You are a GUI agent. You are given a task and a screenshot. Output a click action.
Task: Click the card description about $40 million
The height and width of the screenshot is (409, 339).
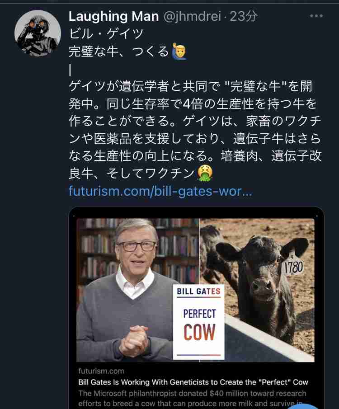pos(193,398)
